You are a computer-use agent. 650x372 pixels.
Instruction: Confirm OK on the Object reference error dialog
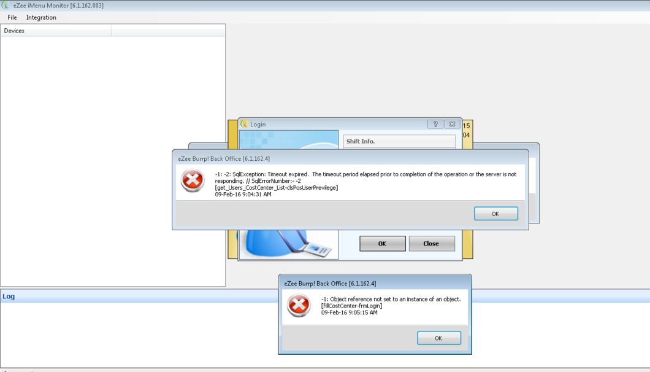[x=438, y=338]
